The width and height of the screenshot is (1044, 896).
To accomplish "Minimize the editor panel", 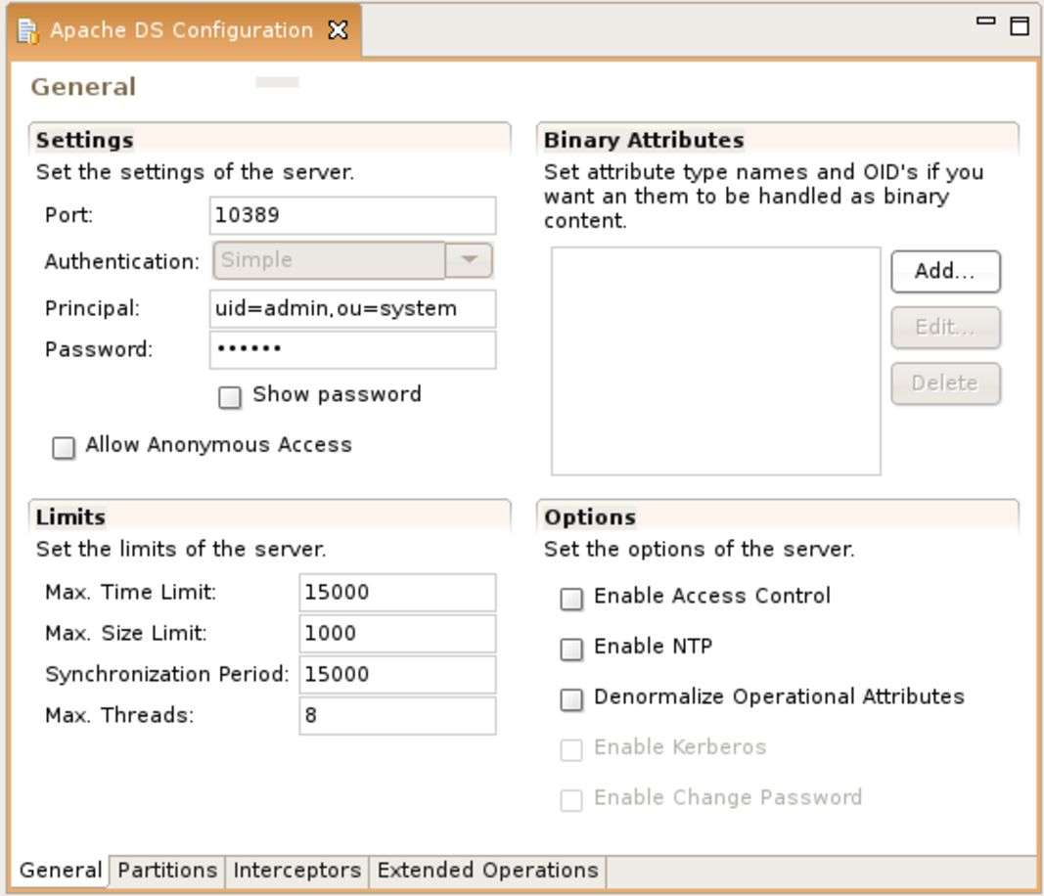I will pos(985,22).
